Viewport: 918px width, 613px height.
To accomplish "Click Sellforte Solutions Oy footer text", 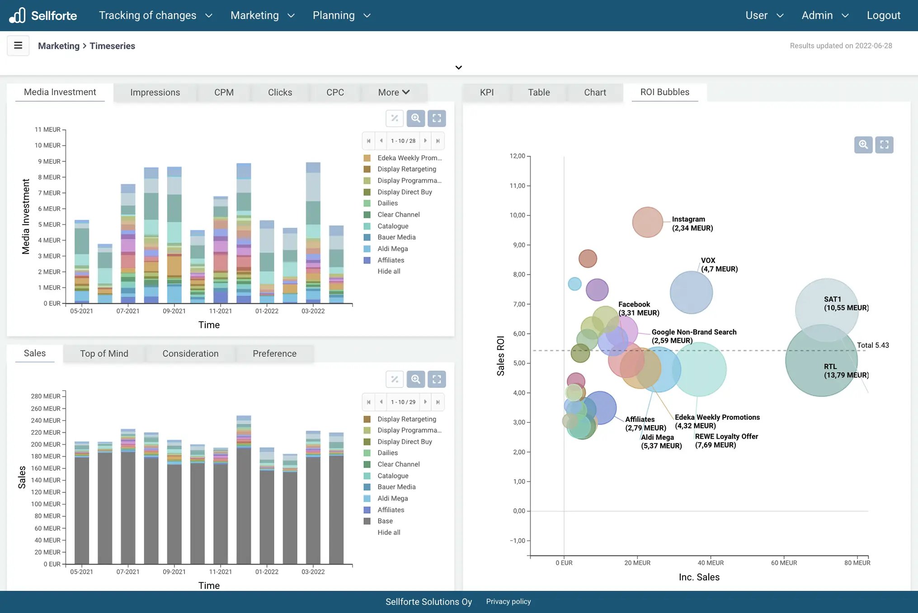I will 428,602.
